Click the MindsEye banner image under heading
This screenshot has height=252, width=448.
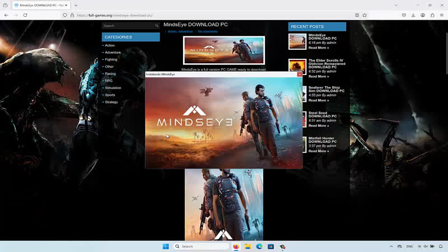coord(223,50)
